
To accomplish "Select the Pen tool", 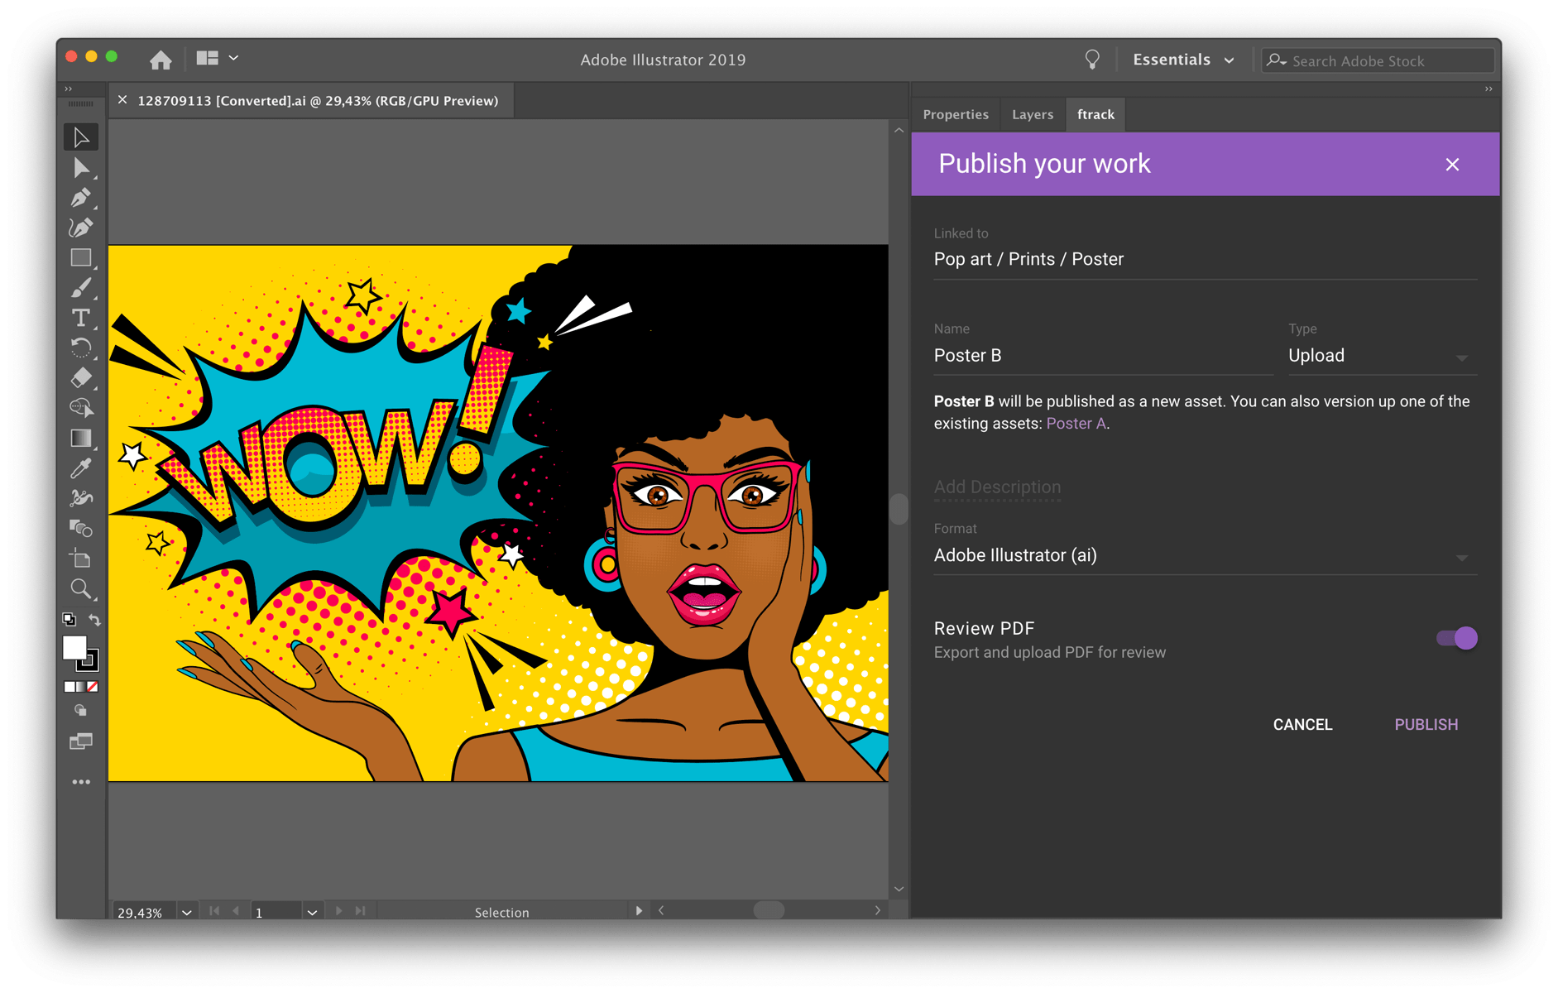I will coord(81,198).
